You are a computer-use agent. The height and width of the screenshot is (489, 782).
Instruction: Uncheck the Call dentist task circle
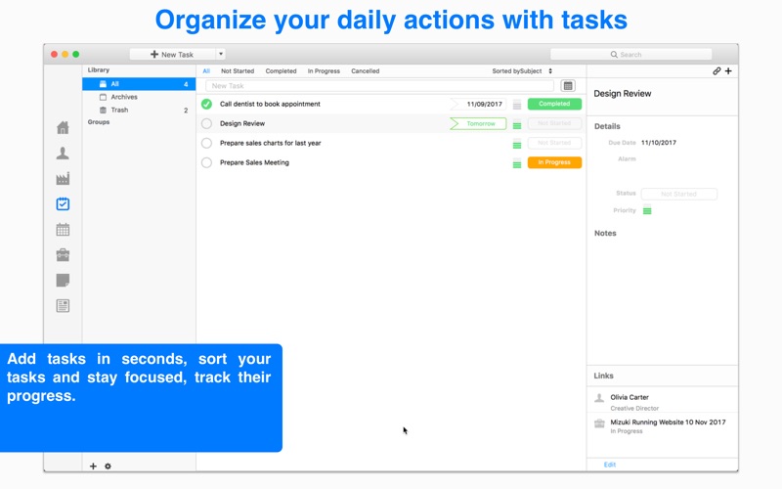point(206,104)
